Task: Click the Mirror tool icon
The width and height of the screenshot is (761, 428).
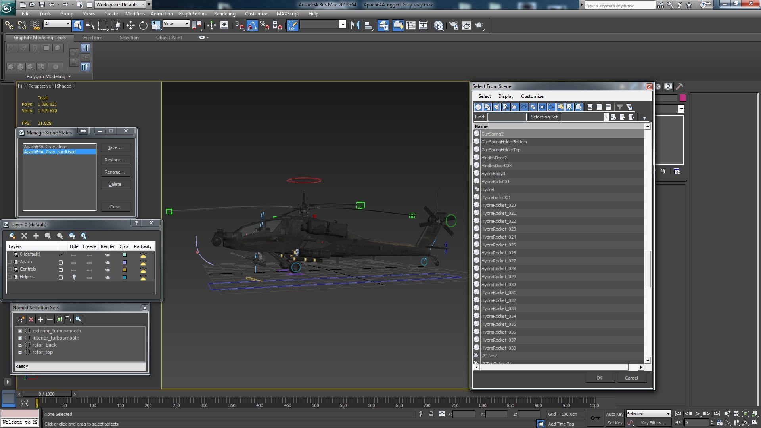Action: pyautogui.click(x=355, y=25)
